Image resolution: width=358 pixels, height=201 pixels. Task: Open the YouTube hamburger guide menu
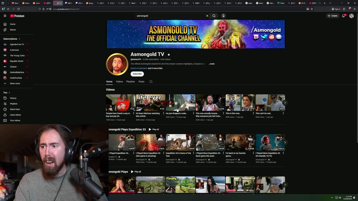pyautogui.click(x=5, y=16)
